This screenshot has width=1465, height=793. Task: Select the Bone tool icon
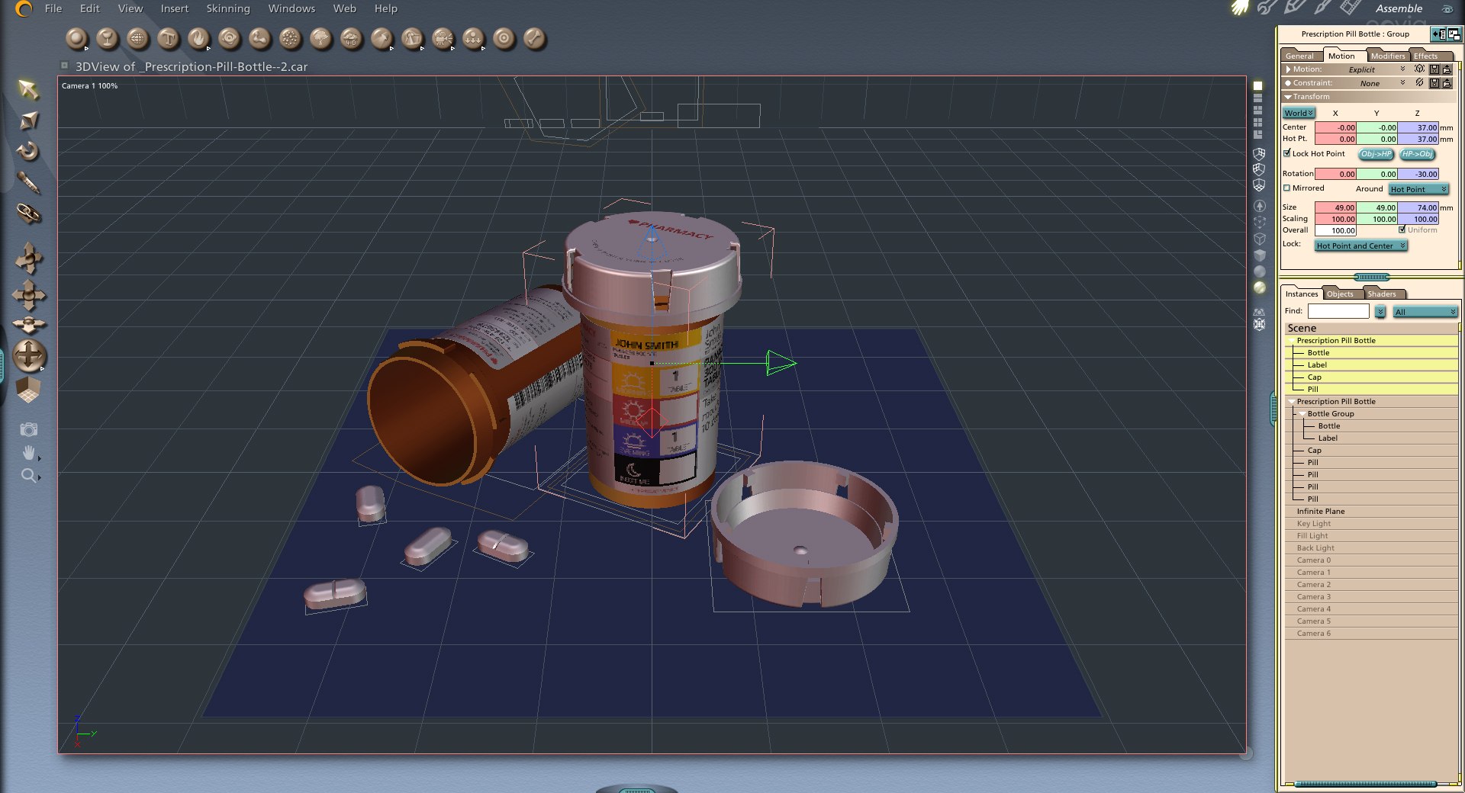tap(534, 38)
